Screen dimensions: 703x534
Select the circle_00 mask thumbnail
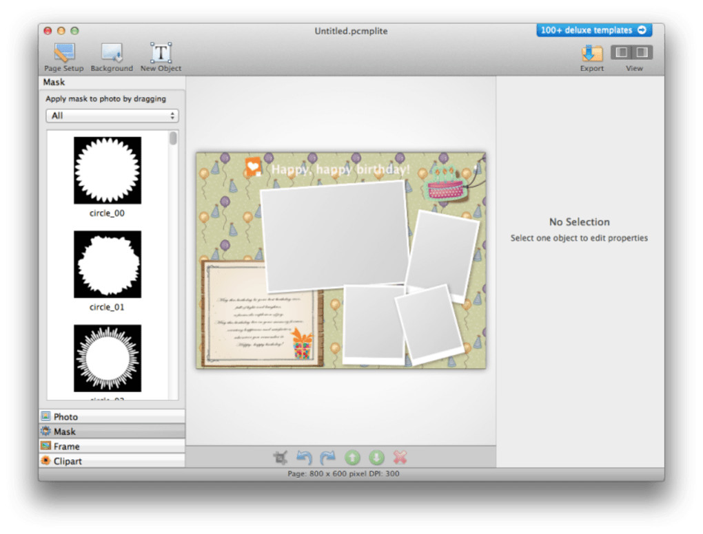108,170
